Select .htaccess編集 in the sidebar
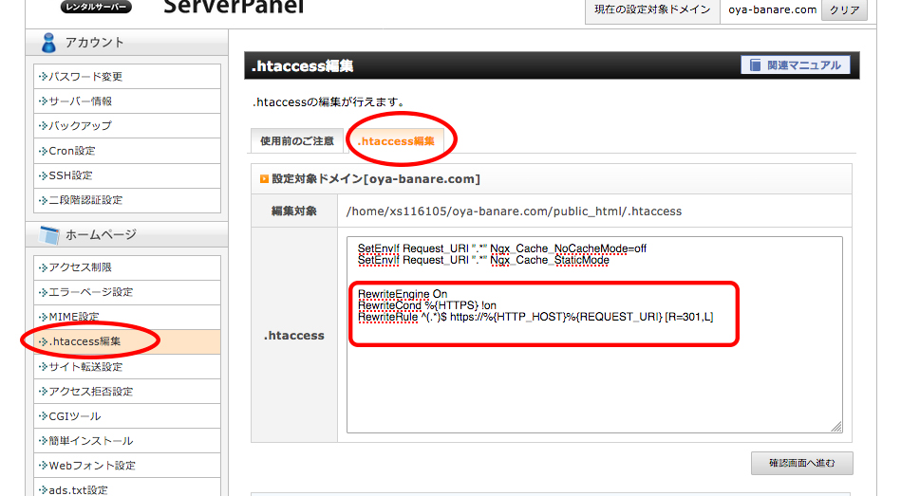This screenshot has width=901, height=496. tap(127, 341)
